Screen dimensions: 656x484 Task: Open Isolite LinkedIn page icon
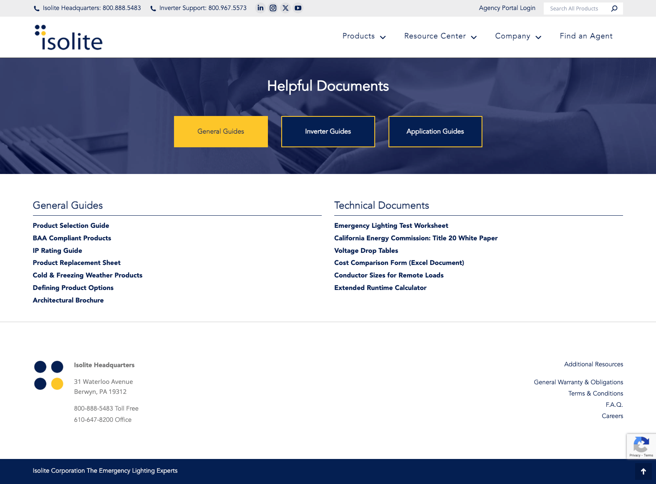point(260,8)
